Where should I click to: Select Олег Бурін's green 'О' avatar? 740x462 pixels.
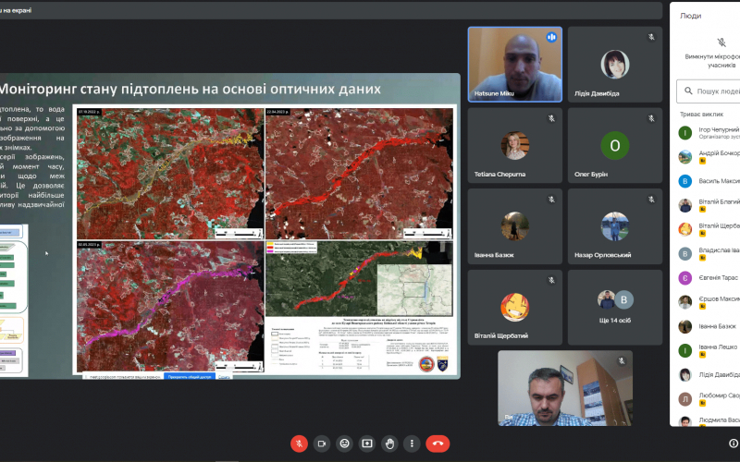coord(615,146)
